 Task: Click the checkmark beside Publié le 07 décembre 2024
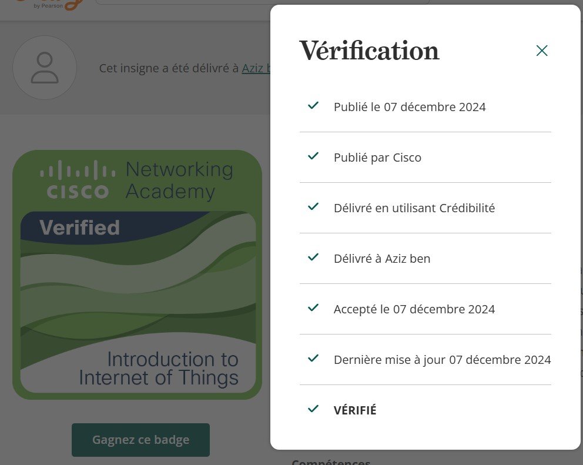point(313,106)
